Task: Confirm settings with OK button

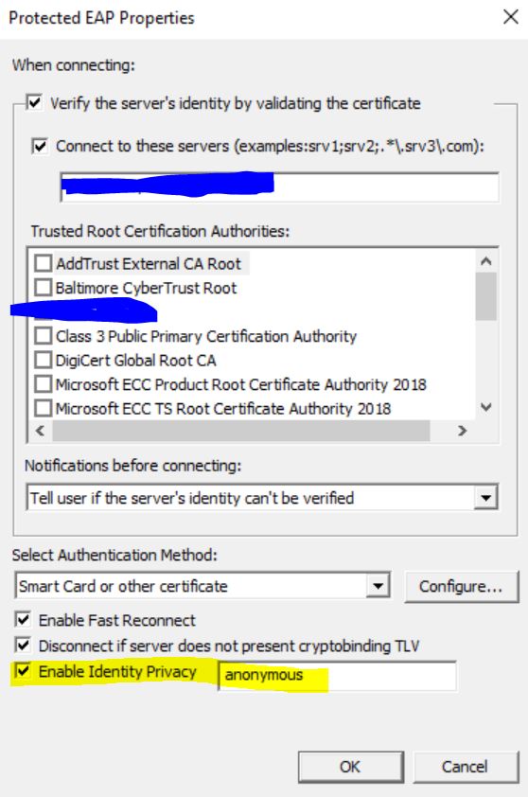Action: click(x=351, y=767)
